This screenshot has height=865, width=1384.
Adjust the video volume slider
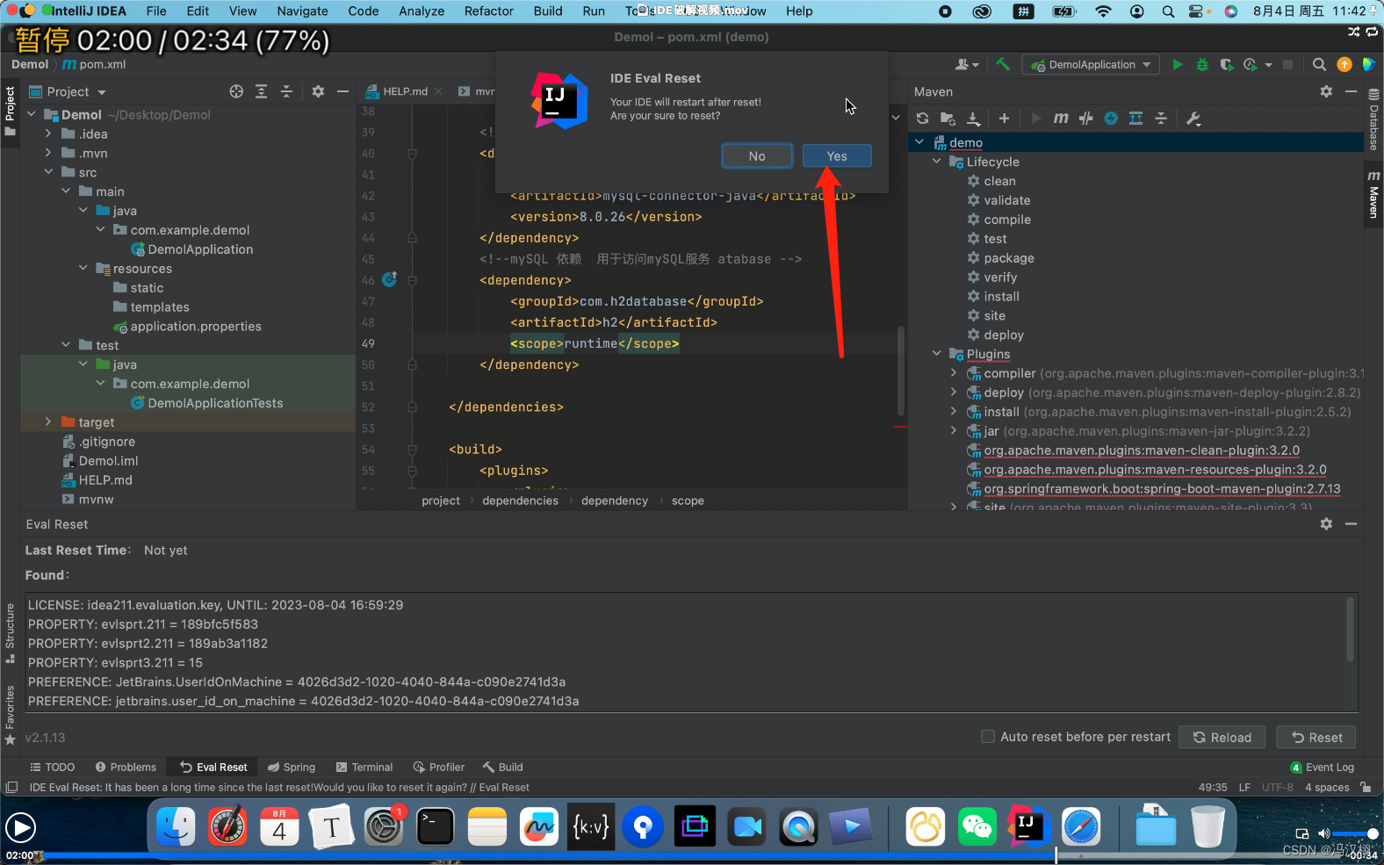[x=1356, y=833]
